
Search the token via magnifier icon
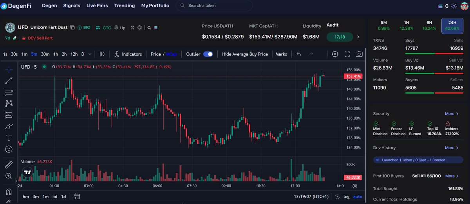coord(149,28)
